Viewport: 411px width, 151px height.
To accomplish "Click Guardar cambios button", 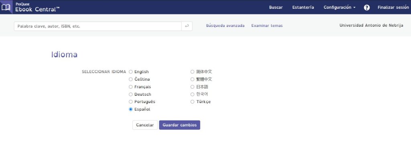I will tap(179, 125).
